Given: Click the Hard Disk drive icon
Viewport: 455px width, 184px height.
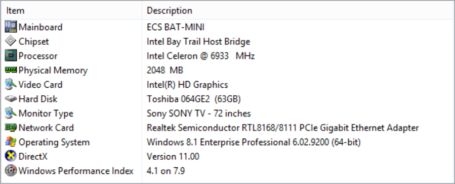Looking at the screenshot, I should [x=11, y=99].
